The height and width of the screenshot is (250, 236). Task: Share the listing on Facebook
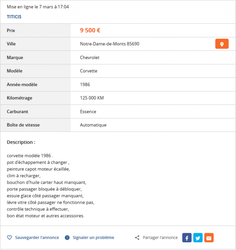point(187,237)
